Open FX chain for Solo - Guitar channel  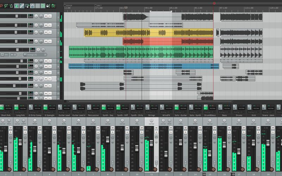[177, 107]
